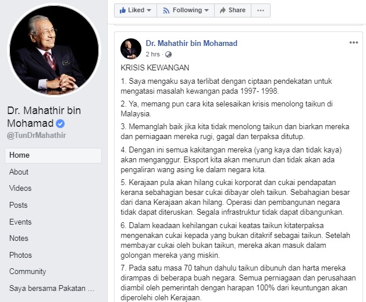
Task: Open the Videos section
Action: 20,189
